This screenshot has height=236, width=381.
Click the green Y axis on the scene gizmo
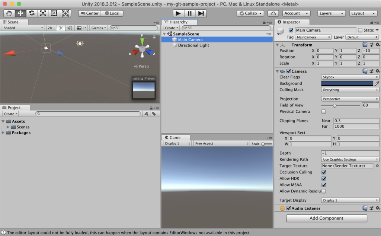pos(142,41)
